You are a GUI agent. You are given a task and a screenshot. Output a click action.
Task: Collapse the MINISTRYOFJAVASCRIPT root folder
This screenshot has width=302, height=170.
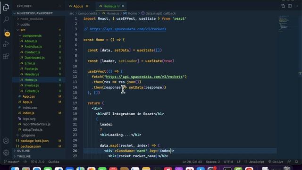34,13
